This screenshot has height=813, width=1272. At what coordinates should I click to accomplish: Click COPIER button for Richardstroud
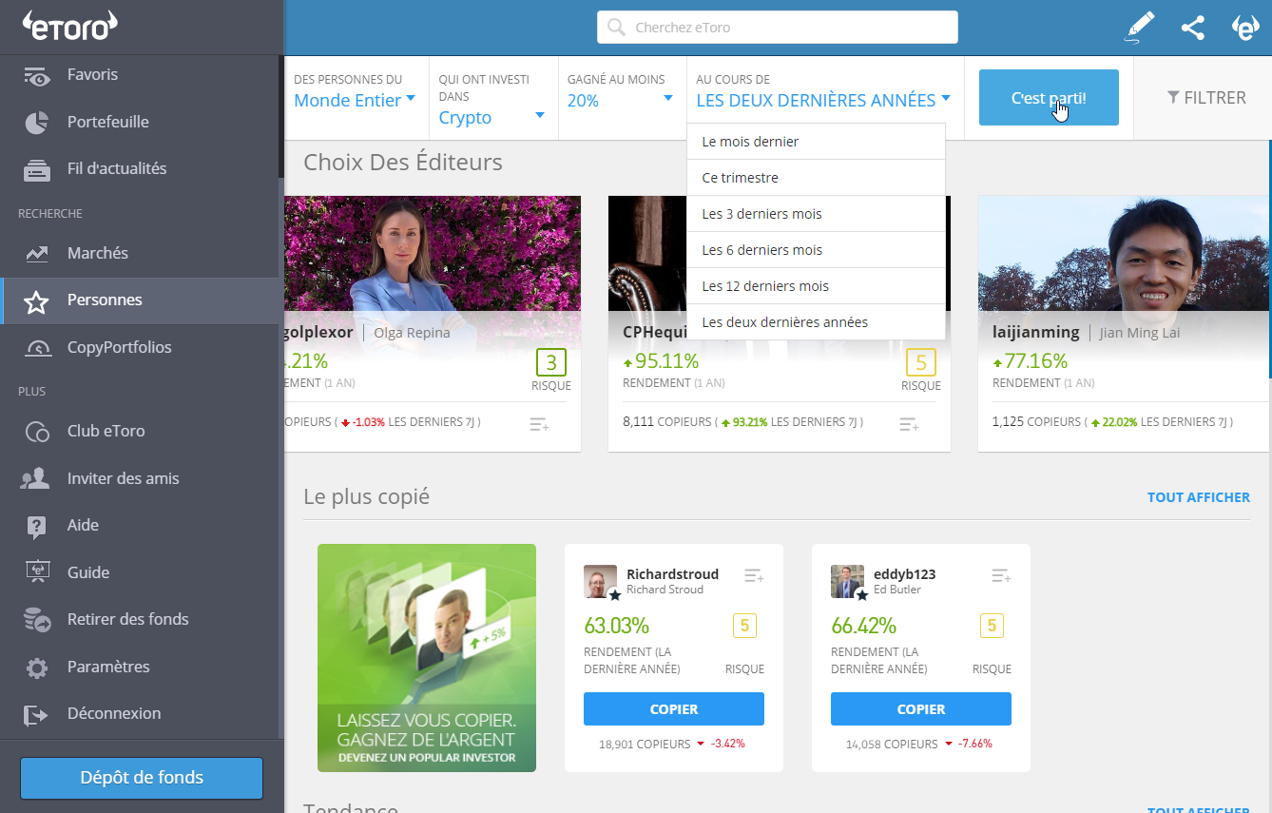tap(674, 709)
